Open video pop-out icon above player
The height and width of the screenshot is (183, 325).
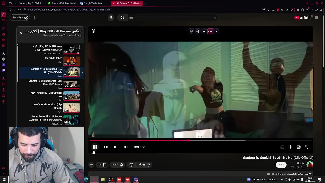[191, 31]
